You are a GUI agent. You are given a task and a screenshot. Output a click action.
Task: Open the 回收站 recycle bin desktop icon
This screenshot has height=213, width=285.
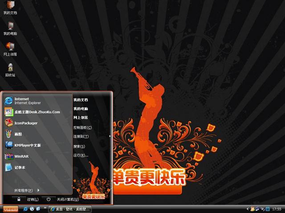pos(10,70)
